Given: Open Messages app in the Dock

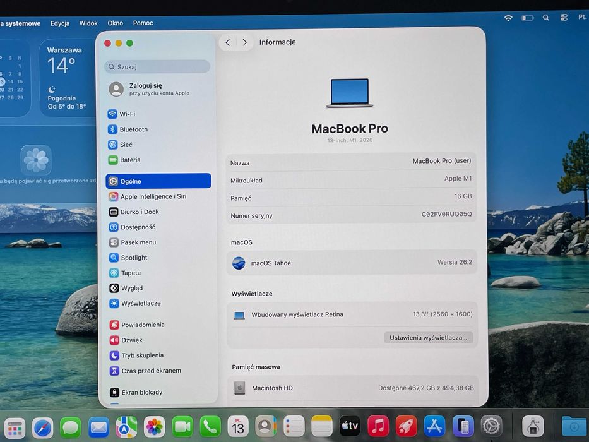Looking at the screenshot, I should 70,427.
